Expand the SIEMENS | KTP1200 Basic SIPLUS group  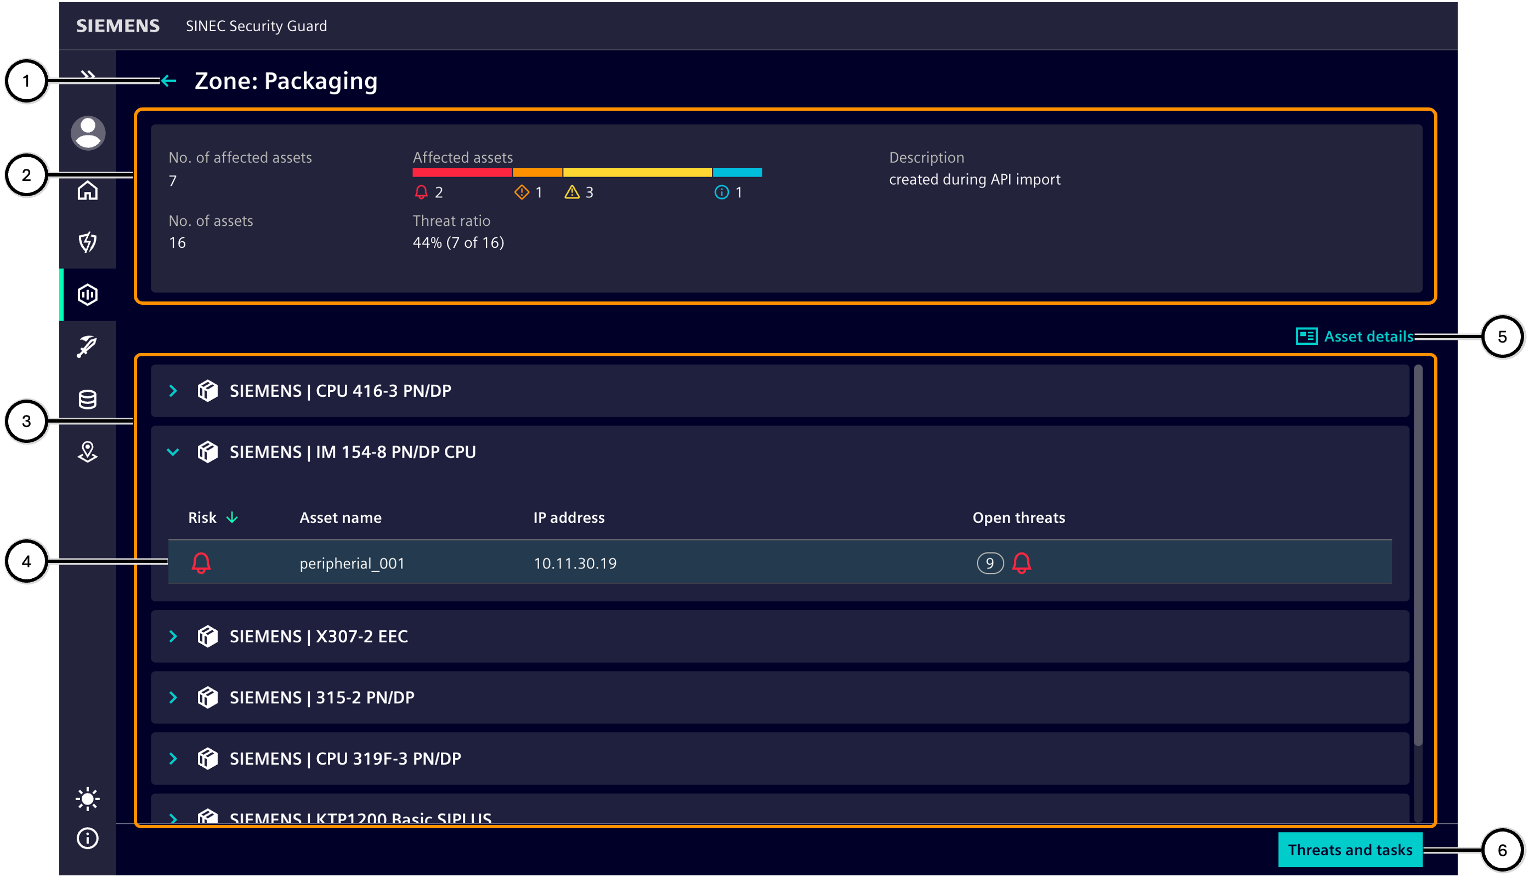pos(173,818)
